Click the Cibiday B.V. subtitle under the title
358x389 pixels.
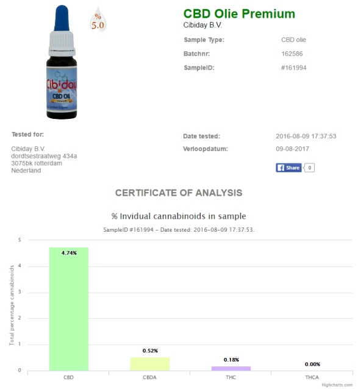pyautogui.click(x=202, y=25)
